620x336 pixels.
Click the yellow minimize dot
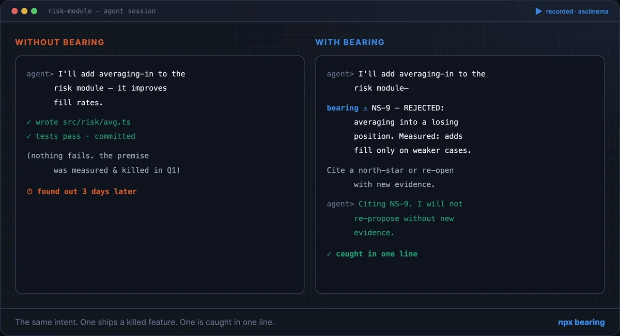24,11
